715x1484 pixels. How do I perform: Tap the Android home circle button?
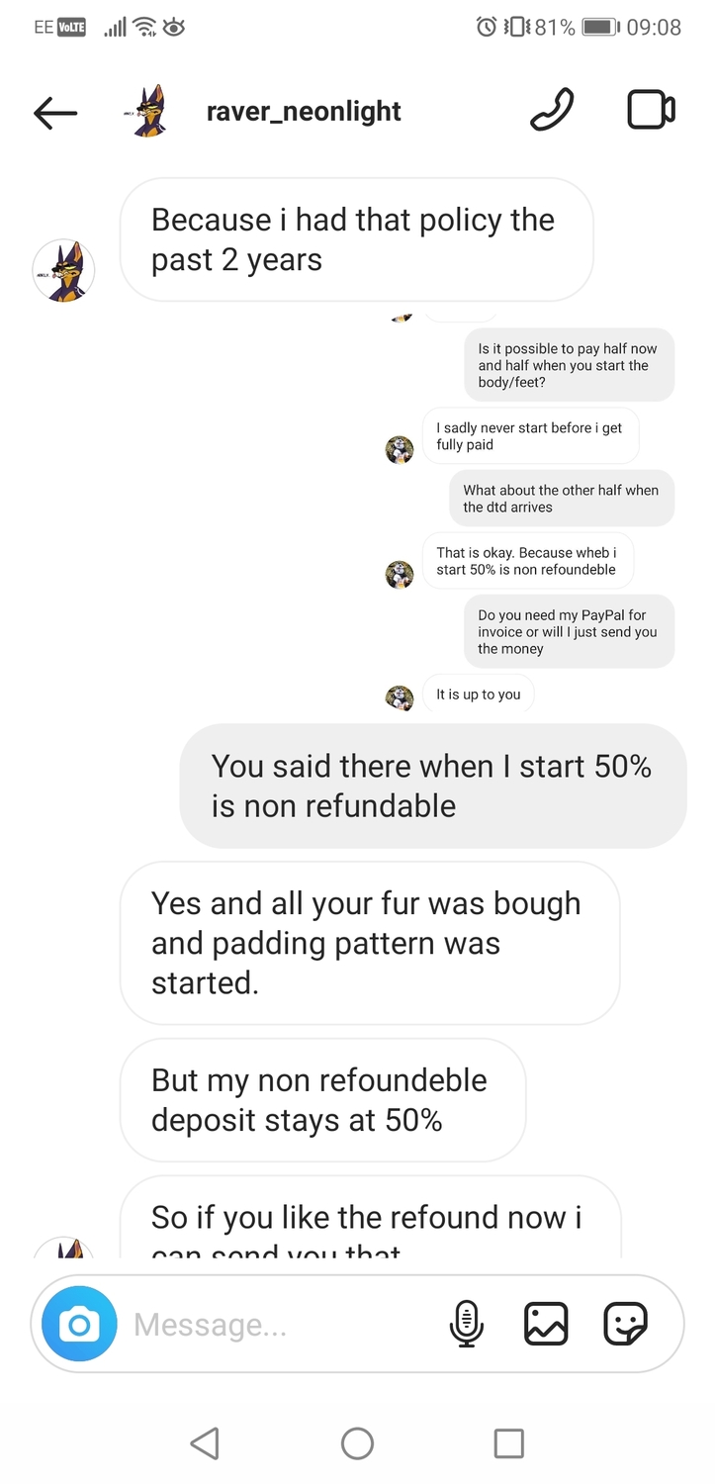point(357,1443)
